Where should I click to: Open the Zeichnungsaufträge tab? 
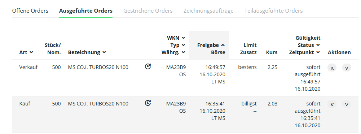208,11
